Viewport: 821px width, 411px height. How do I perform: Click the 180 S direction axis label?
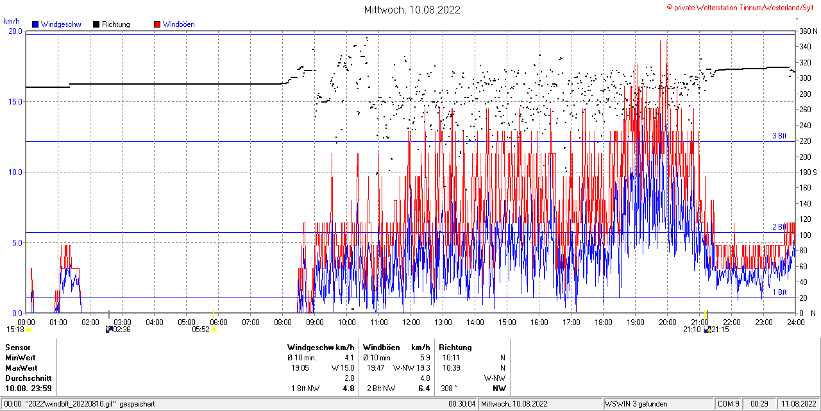[808, 172]
